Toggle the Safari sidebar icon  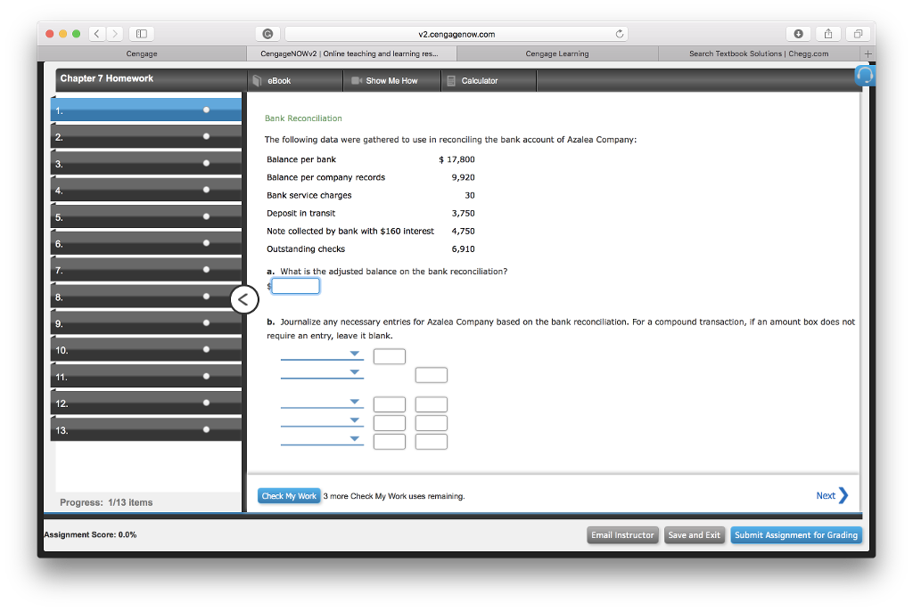[142, 34]
